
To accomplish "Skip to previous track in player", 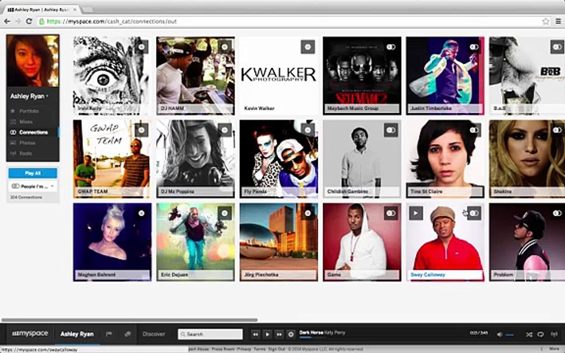I will tap(256, 334).
